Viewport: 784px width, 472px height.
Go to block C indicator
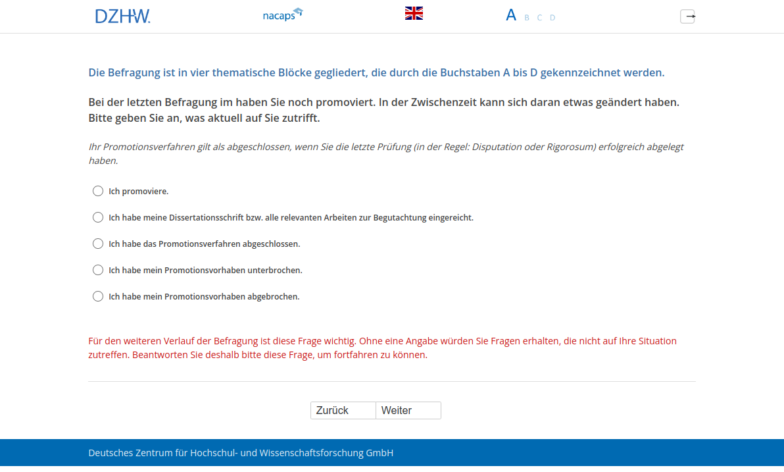pyautogui.click(x=539, y=18)
